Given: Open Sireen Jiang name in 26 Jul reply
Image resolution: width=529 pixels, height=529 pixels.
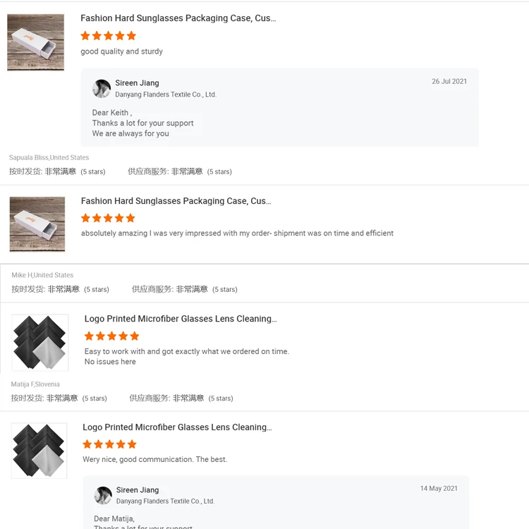Looking at the screenshot, I should pos(137,83).
